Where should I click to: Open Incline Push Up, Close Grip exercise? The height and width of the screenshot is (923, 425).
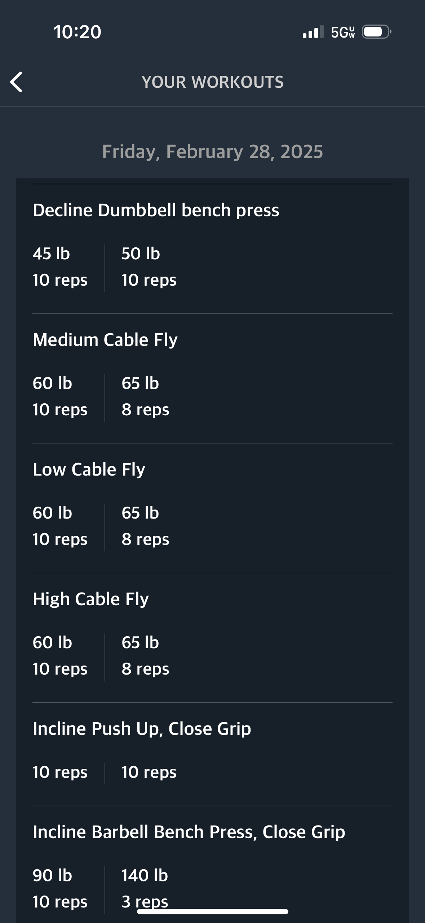click(x=142, y=728)
